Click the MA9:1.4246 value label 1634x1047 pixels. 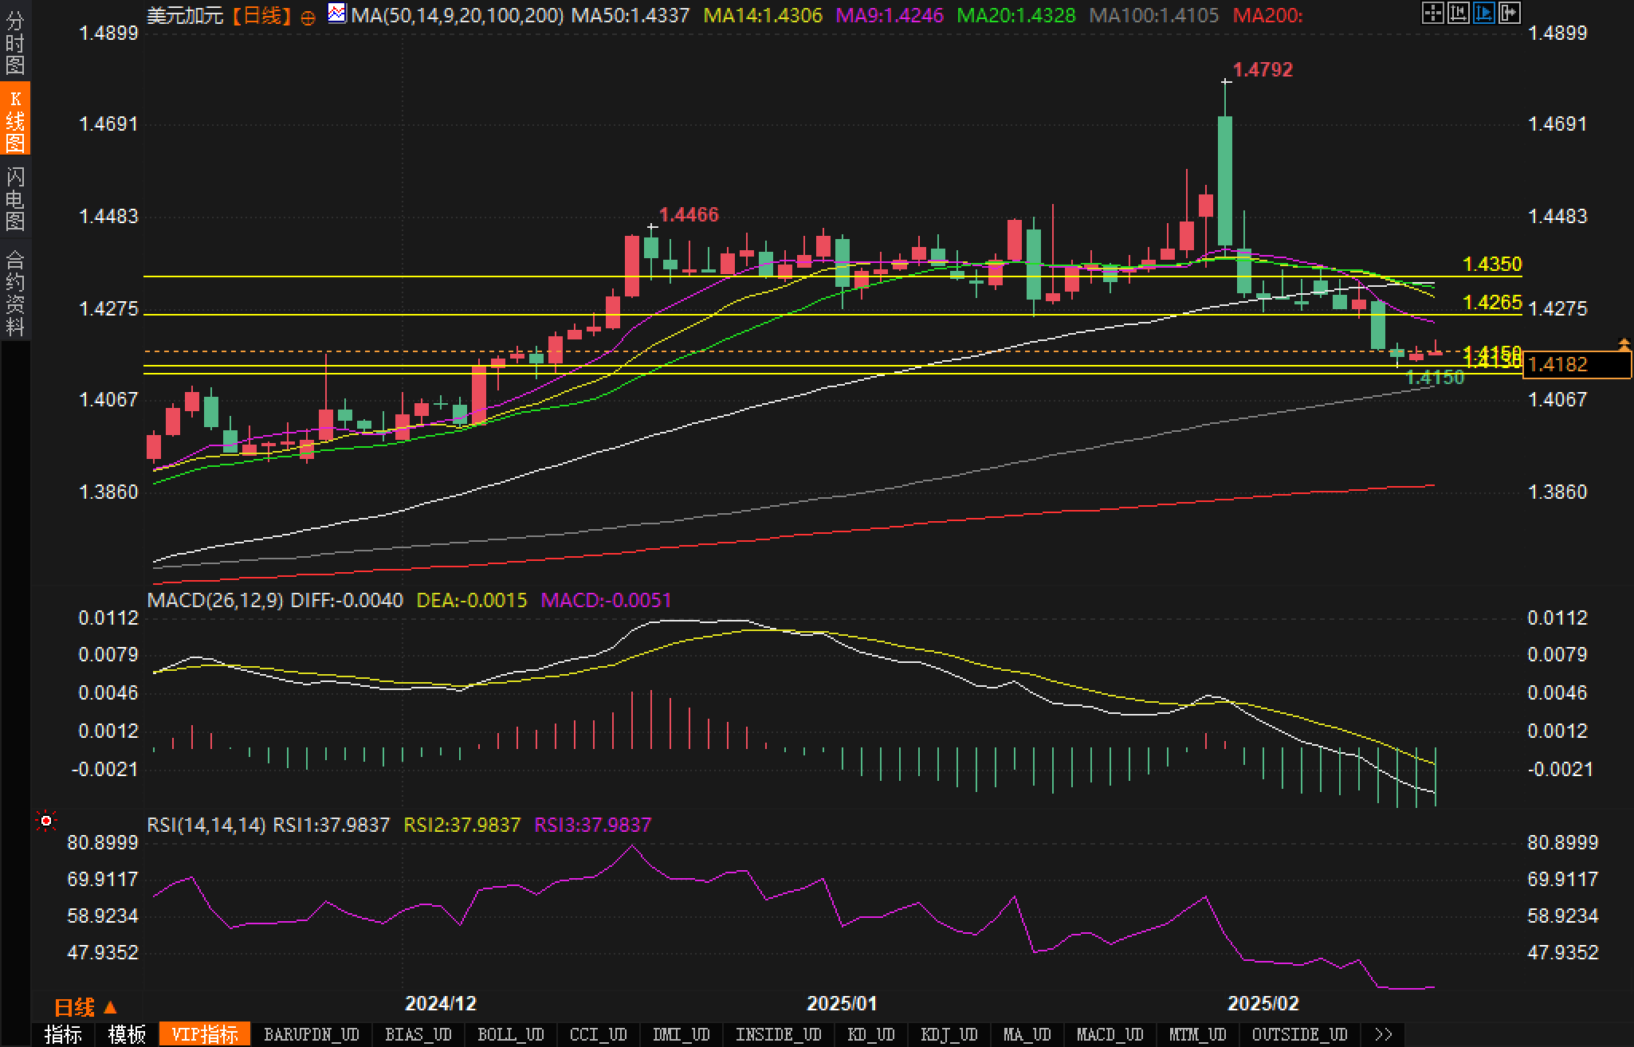[x=890, y=15]
